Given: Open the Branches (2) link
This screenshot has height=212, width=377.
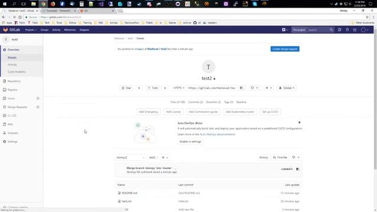Looking at the screenshot, I should click(213, 102).
